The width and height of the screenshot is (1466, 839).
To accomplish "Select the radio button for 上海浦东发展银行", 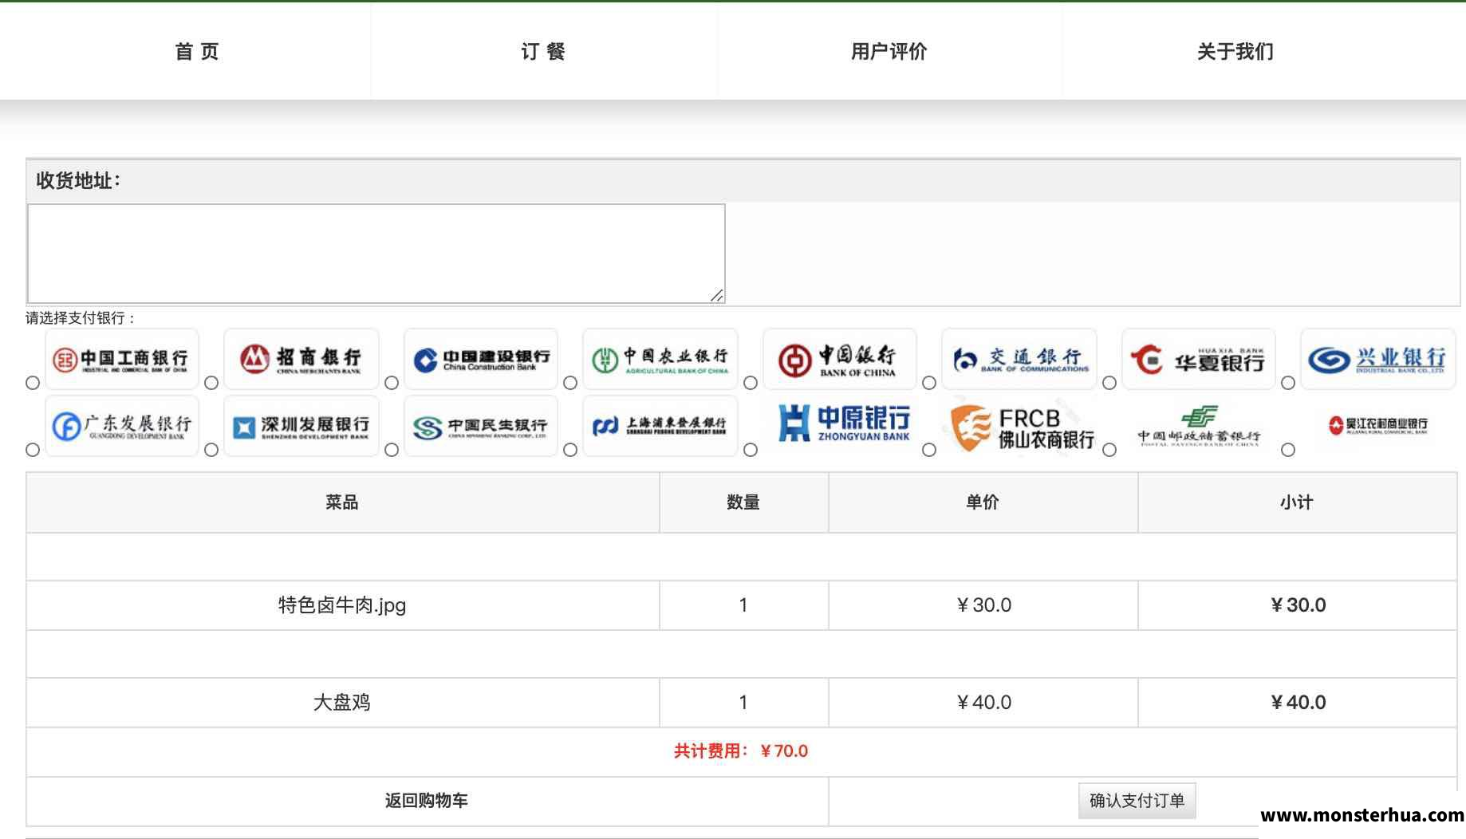I will click(x=570, y=450).
